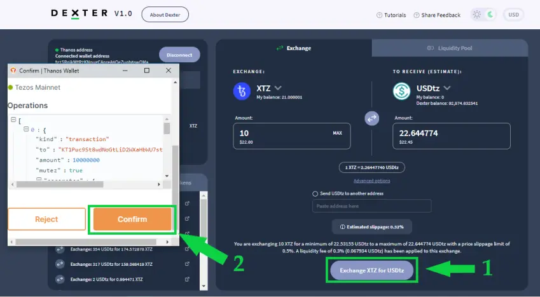
Task: Swap exchange direction with arrows icon
Action: (371, 118)
